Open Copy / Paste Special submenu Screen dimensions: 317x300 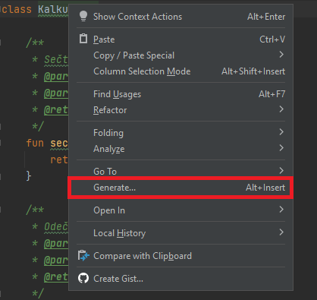pyautogui.click(x=181, y=55)
